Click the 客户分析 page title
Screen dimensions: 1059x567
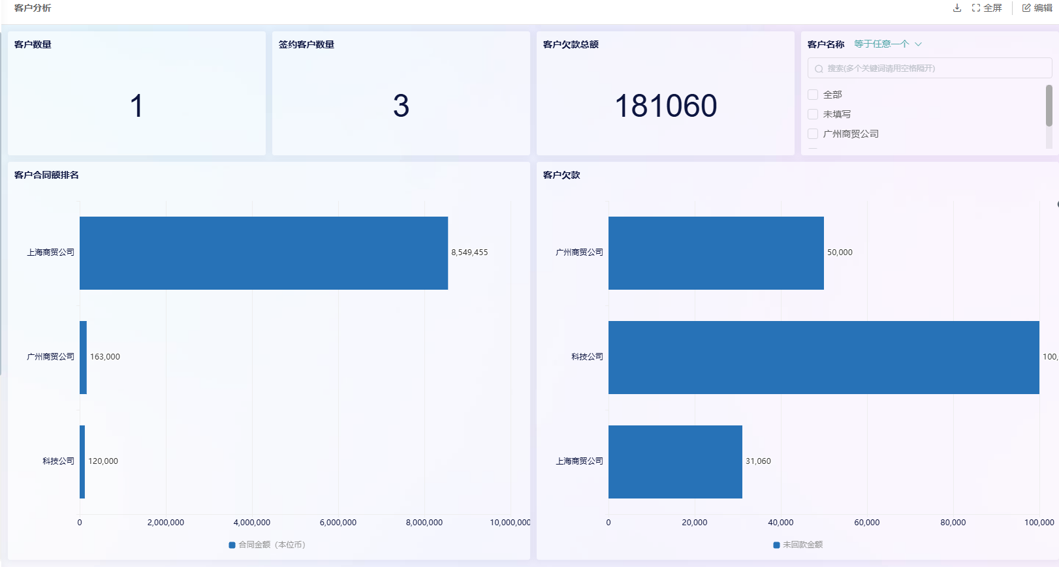coord(33,8)
